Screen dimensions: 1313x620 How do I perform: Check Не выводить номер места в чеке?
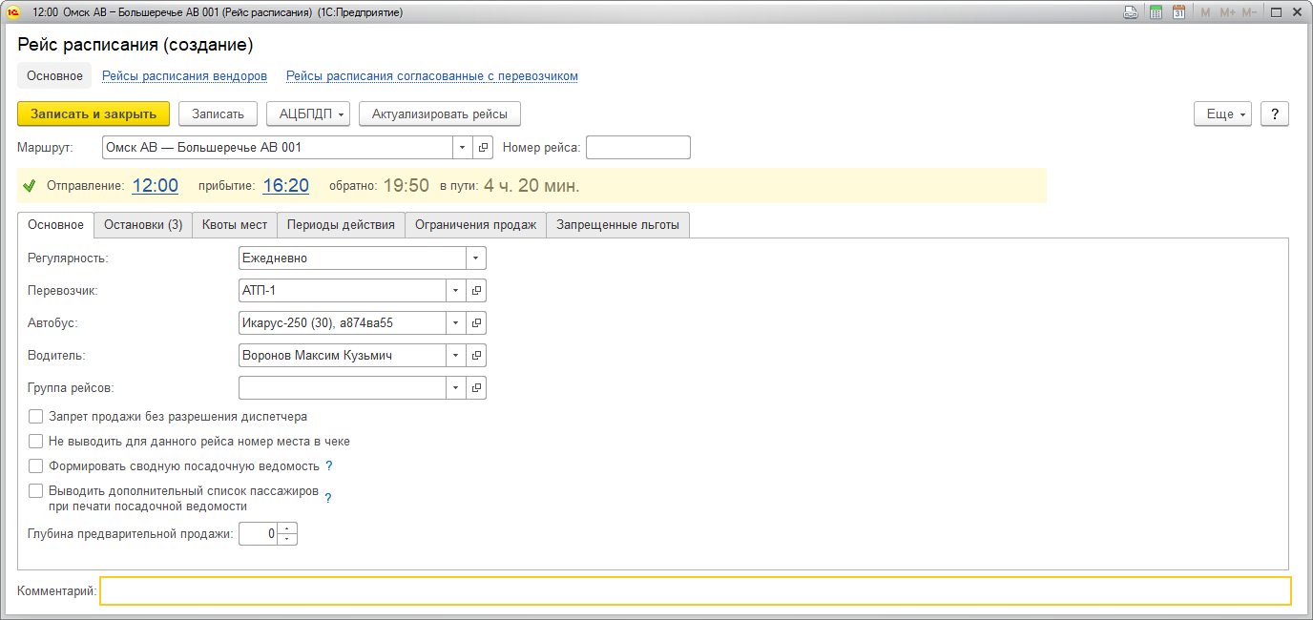point(36,442)
